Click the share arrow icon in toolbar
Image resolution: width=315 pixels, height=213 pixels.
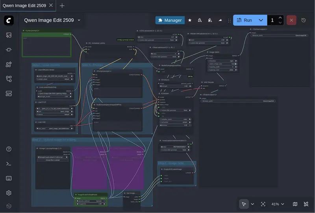tap(220, 20)
